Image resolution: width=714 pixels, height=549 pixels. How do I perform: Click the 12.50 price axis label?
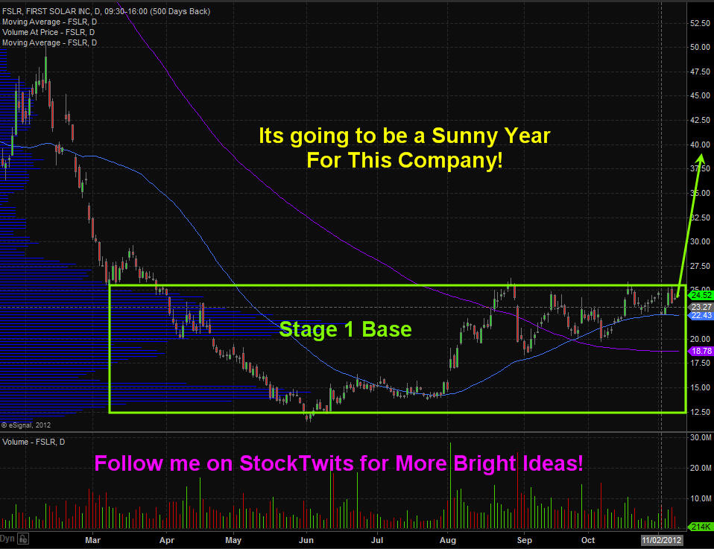pos(701,412)
